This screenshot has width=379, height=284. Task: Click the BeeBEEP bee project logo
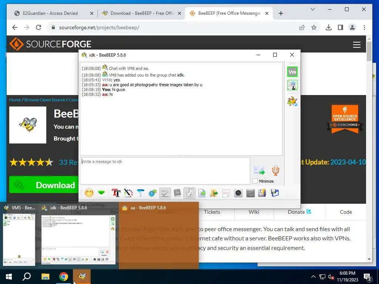click(x=28, y=125)
